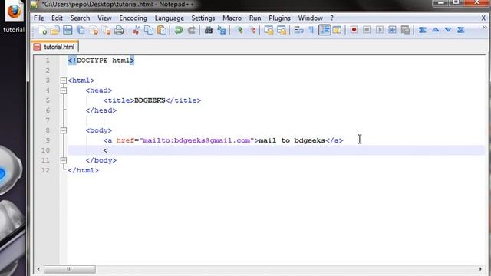Open the Window menu
This screenshot has height=276, width=491.
[x=310, y=18]
